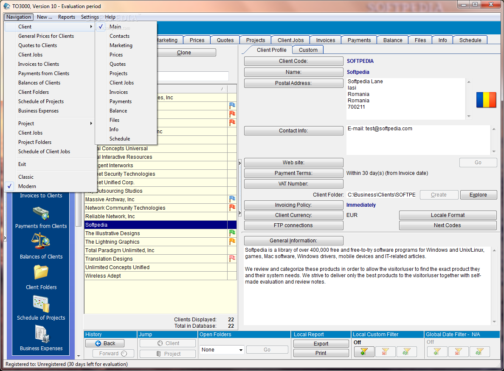Image resolution: width=504 pixels, height=371 pixels.
Task: Click Invoices to Clients sidebar label
Action: (x=41, y=195)
